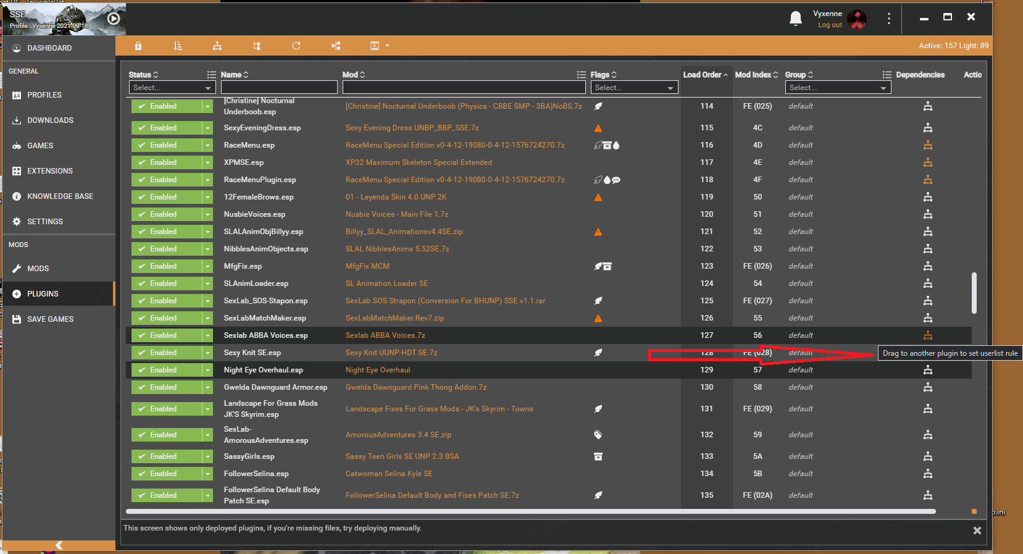Open column list icon beside Mod header
This screenshot has width=1023, height=554.
coord(581,75)
